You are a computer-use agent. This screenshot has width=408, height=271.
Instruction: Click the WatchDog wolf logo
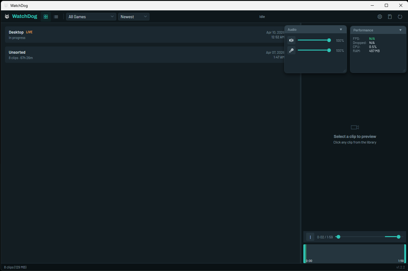click(x=7, y=16)
